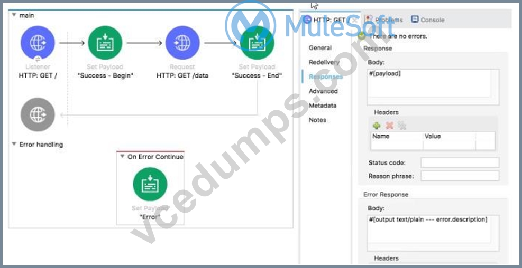
Task: Click the "HTTP: GET /data" label
Action: click(x=182, y=76)
